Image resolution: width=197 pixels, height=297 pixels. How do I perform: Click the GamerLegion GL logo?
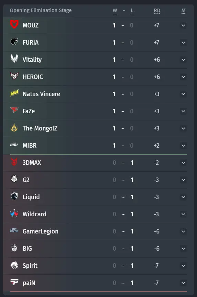[14, 230]
